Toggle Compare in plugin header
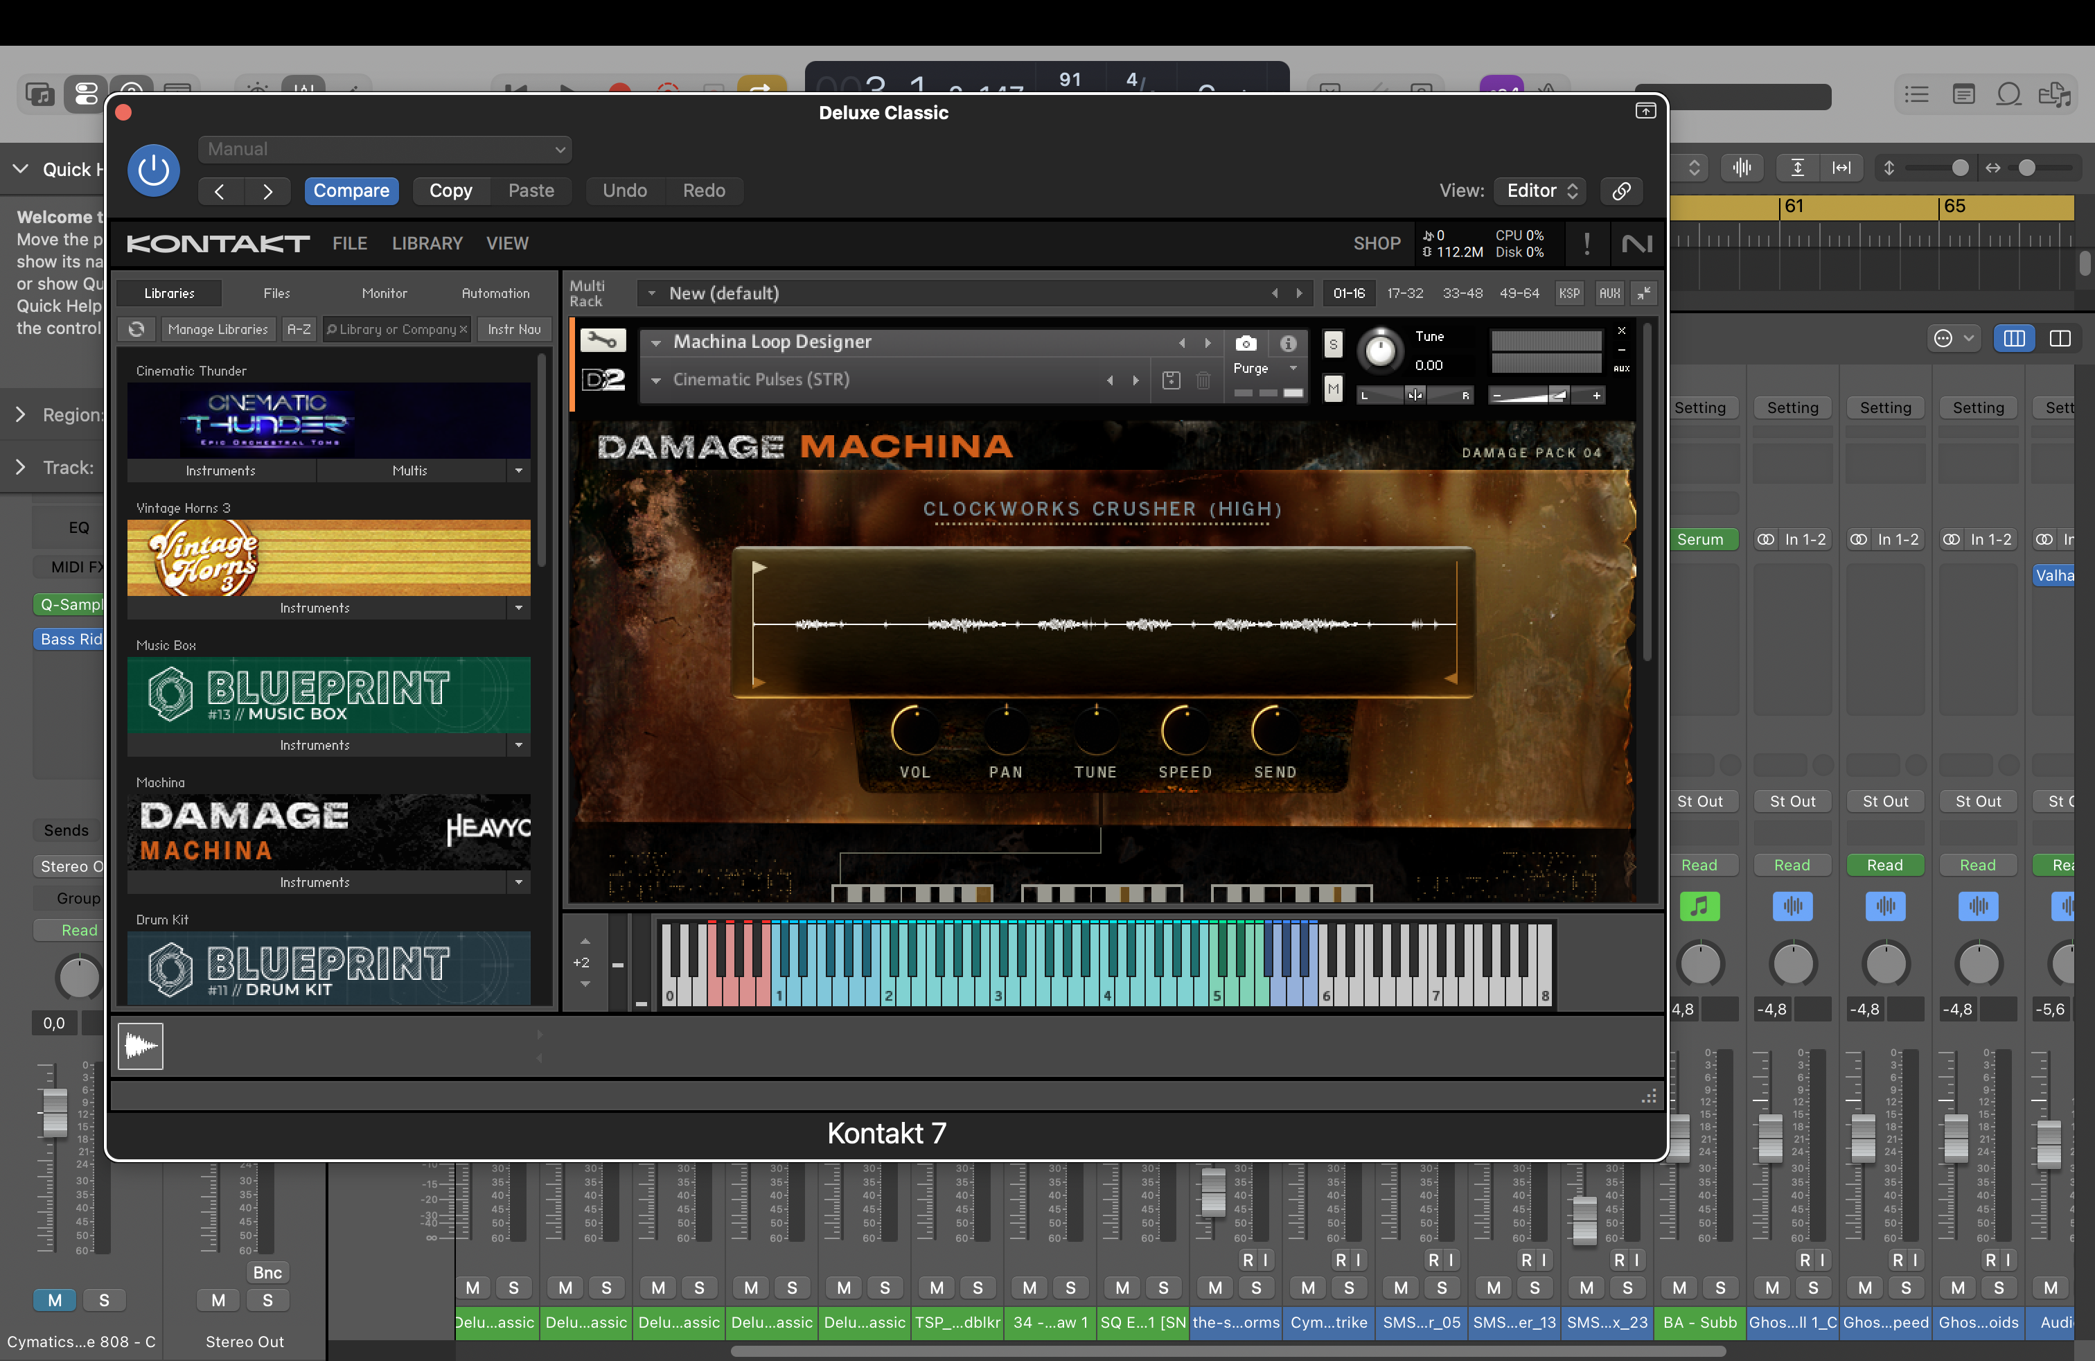The width and height of the screenshot is (2095, 1361). (x=351, y=191)
